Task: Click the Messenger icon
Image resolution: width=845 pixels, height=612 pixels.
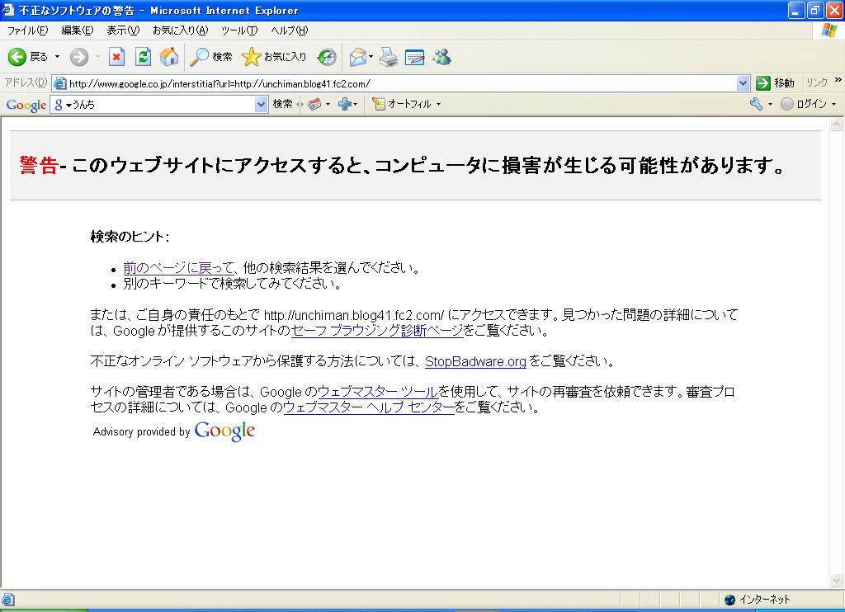Action: pyautogui.click(x=442, y=57)
